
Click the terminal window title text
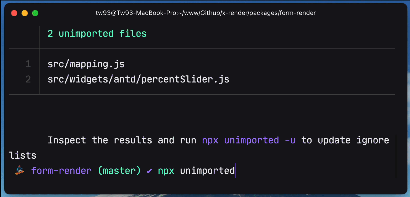point(206,13)
